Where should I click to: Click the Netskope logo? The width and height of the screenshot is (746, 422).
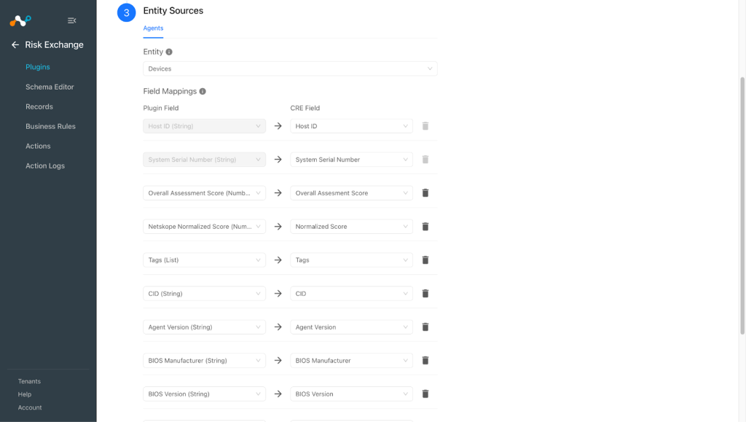(20, 20)
